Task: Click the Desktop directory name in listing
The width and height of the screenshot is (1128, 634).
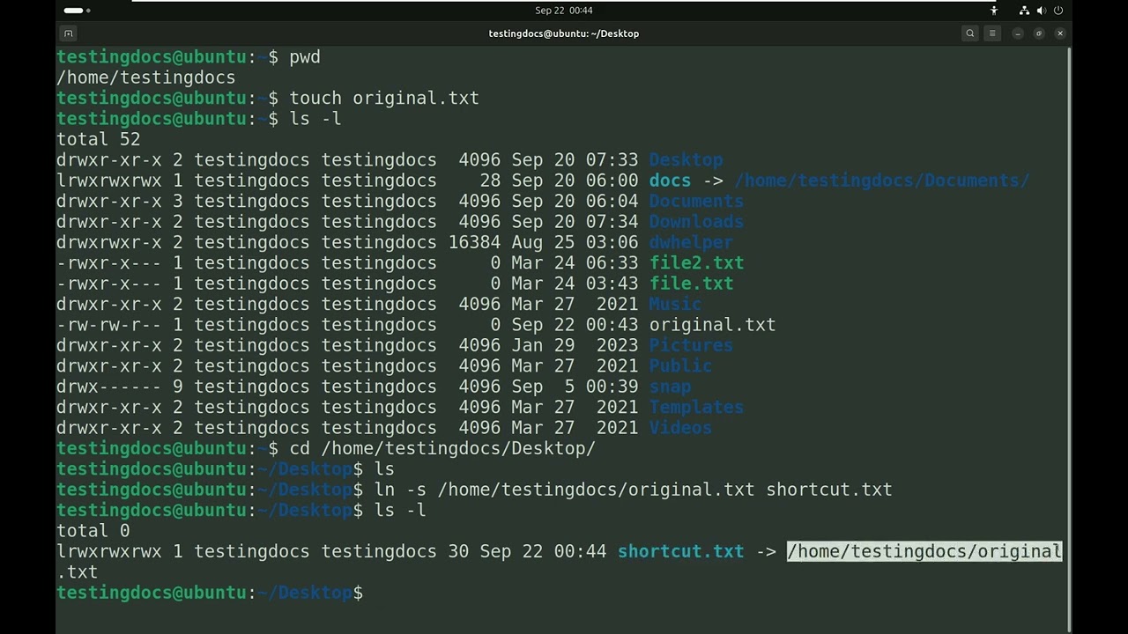Action: point(686,160)
